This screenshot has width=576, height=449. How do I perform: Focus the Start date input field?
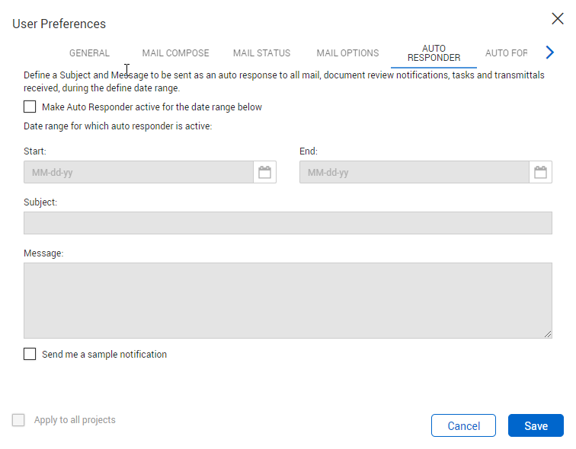coord(138,173)
